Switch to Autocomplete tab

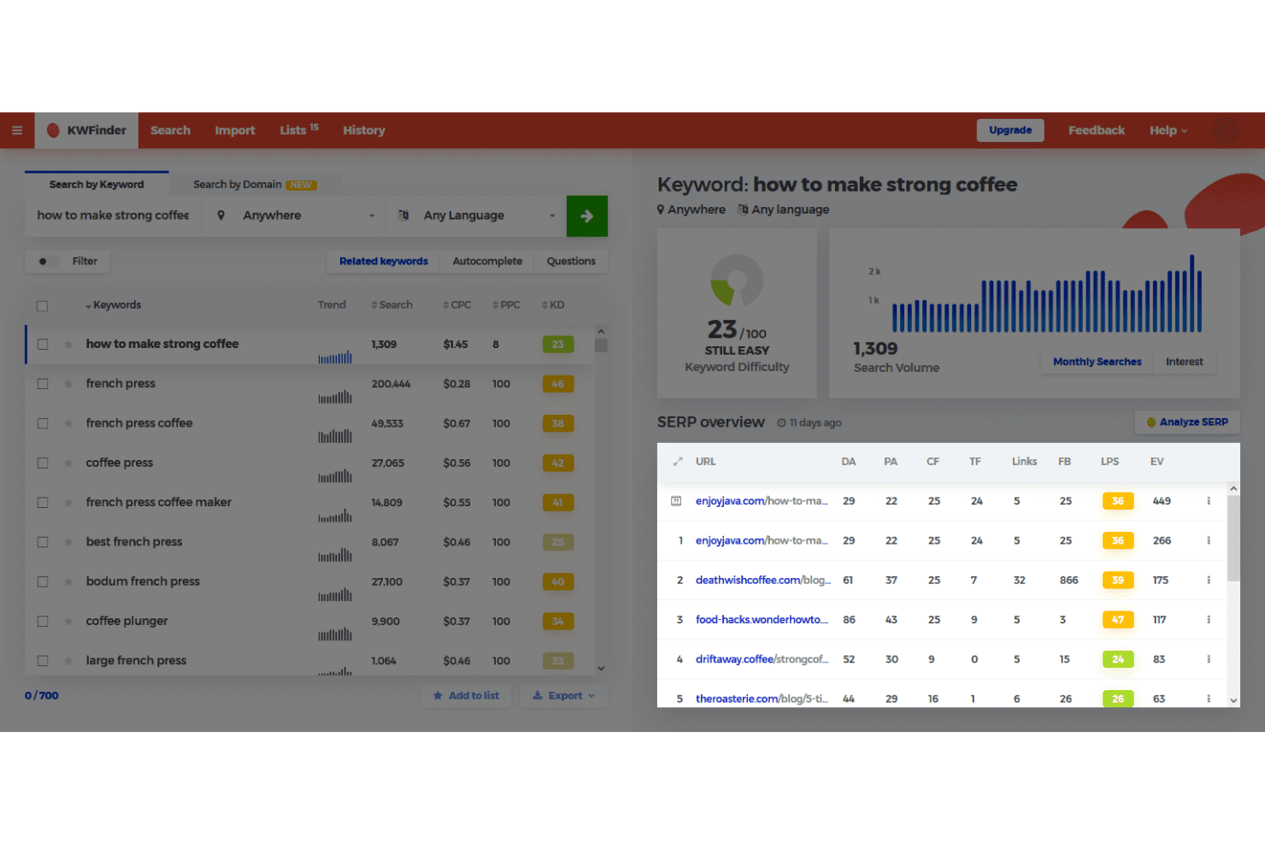tap(487, 261)
